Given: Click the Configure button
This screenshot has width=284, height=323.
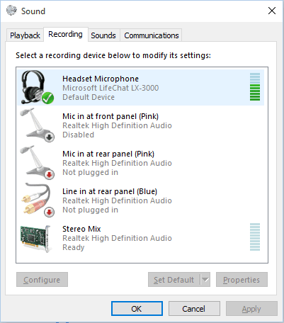Looking at the screenshot, I should click(42, 280).
